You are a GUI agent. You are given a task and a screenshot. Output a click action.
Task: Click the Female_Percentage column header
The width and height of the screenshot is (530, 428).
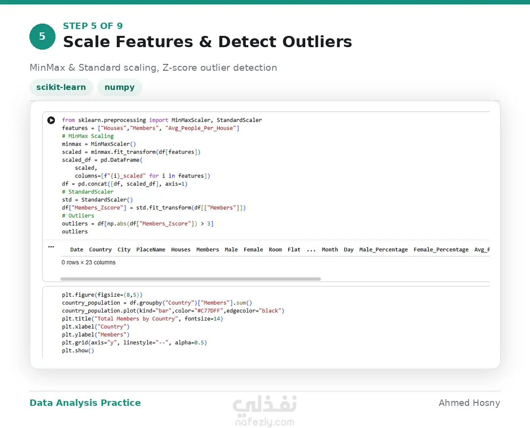(x=441, y=250)
